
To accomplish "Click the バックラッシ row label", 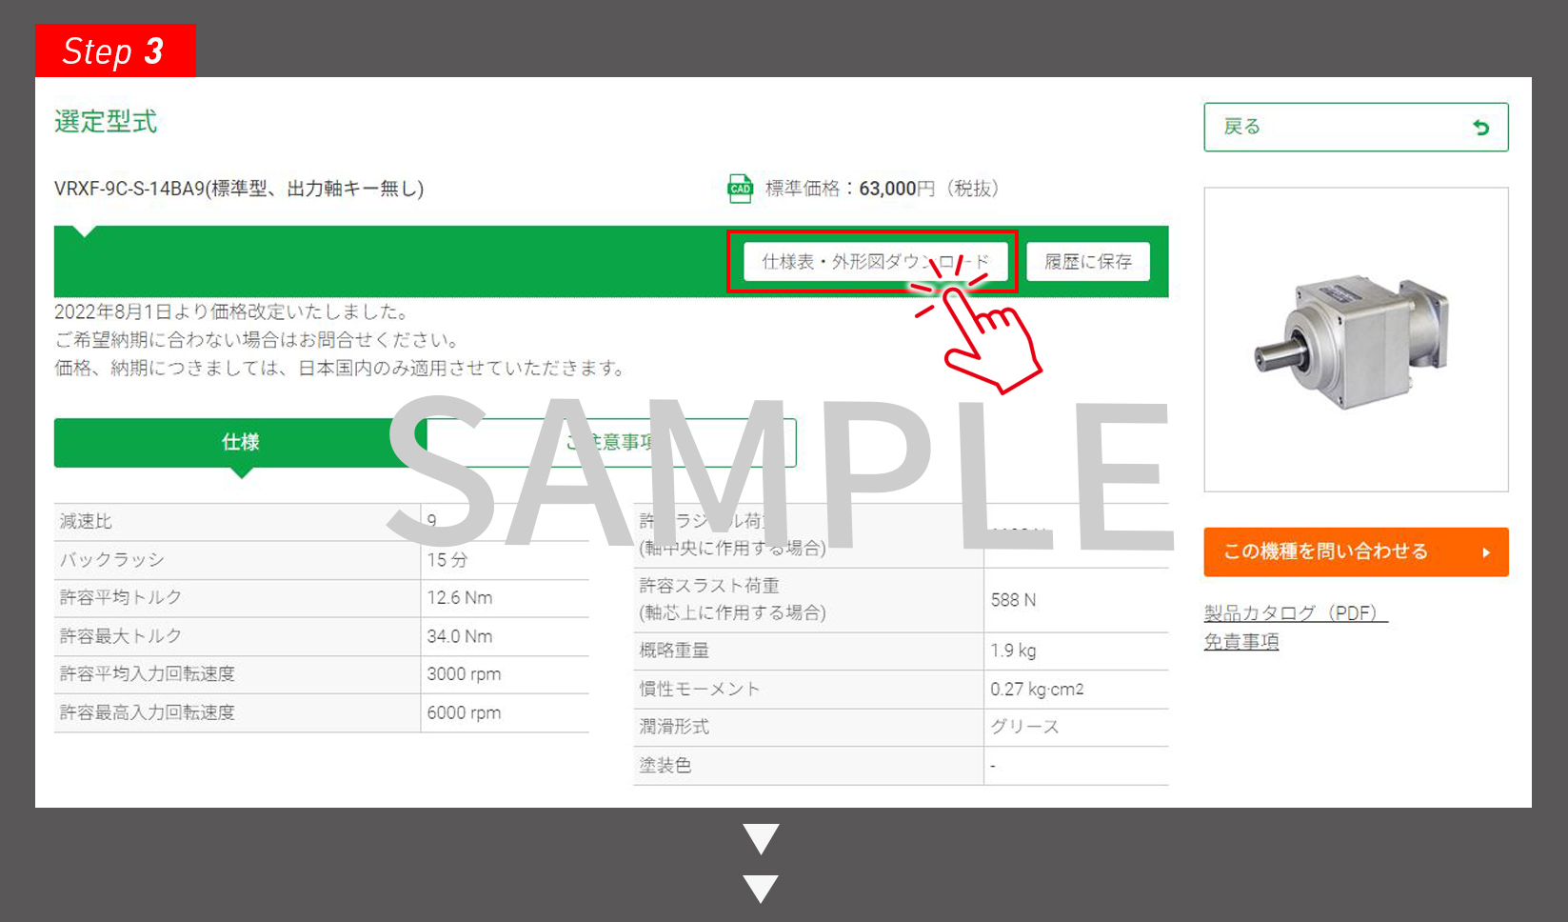I will tap(112, 559).
